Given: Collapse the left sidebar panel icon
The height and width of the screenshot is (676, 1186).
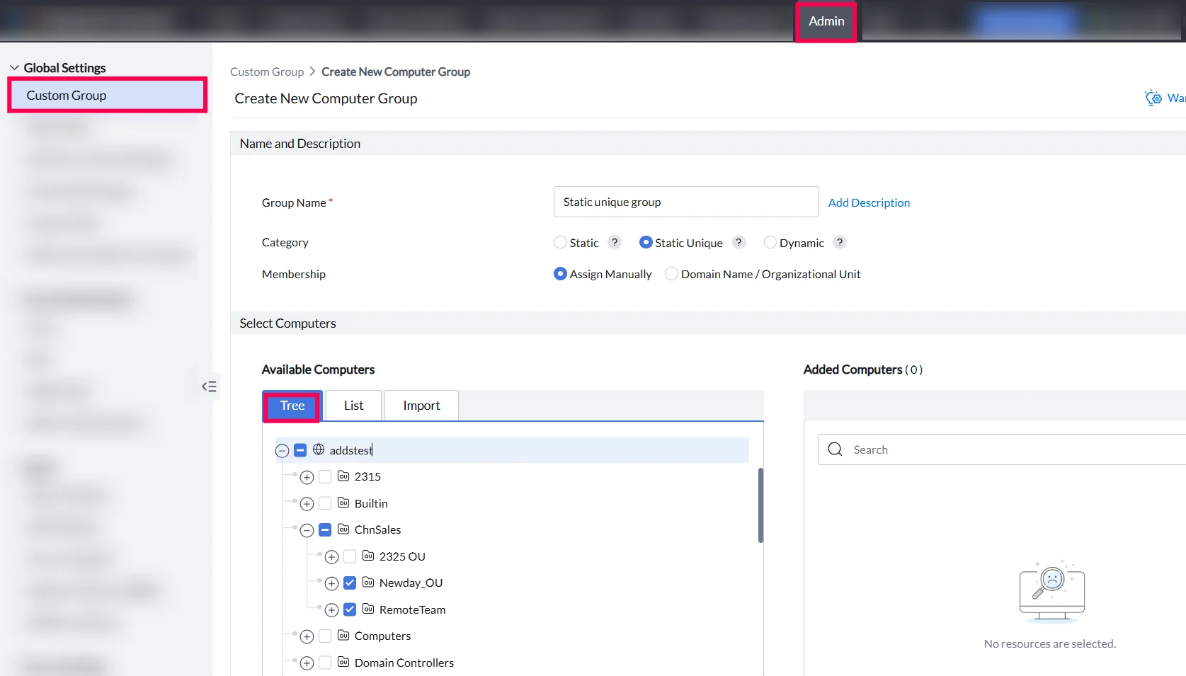Looking at the screenshot, I should coord(209,386).
